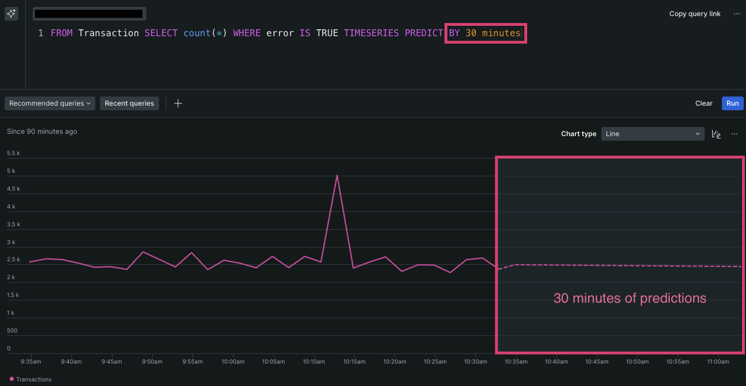Screen dimensions: 746x386
Task: Click the spike peak on the chart line
Action: point(337,175)
